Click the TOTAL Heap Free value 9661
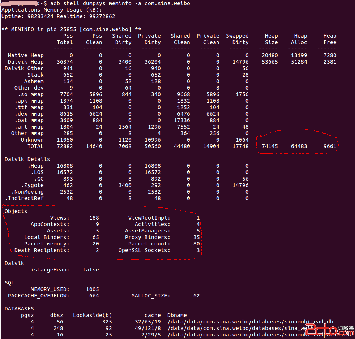Viewport: 355px width, 339px height. click(x=330, y=147)
